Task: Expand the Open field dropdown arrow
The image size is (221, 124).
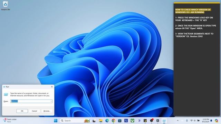Action: coord(51,101)
